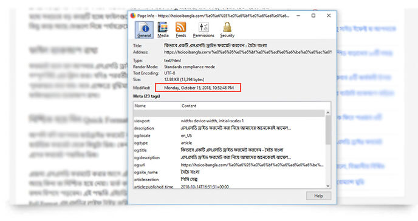The width and height of the screenshot is (418, 221).
Task: Click the meta list scrollbar thumb
Action: pos(328,130)
